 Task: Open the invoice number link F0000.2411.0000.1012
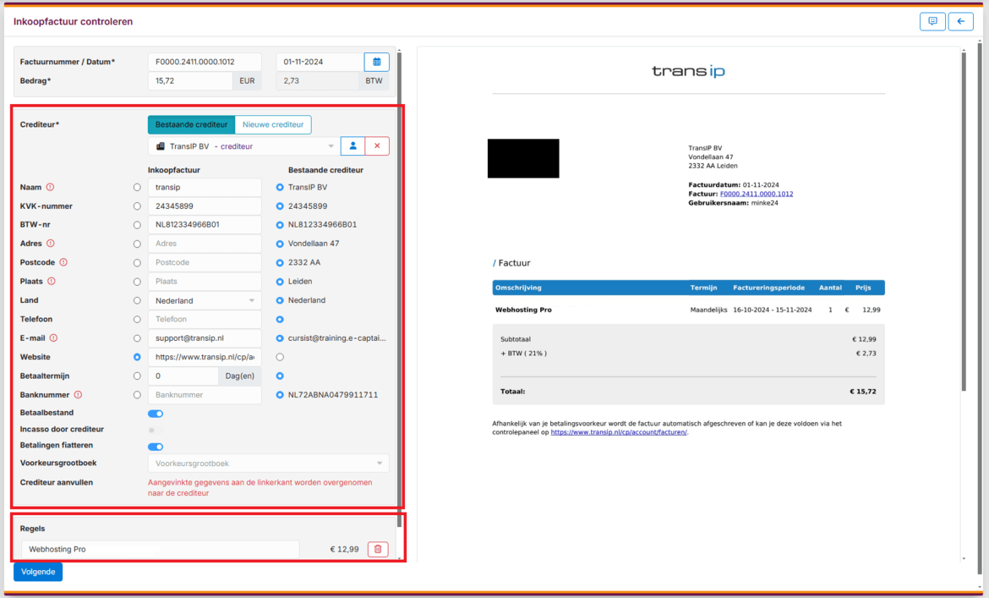coord(757,194)
